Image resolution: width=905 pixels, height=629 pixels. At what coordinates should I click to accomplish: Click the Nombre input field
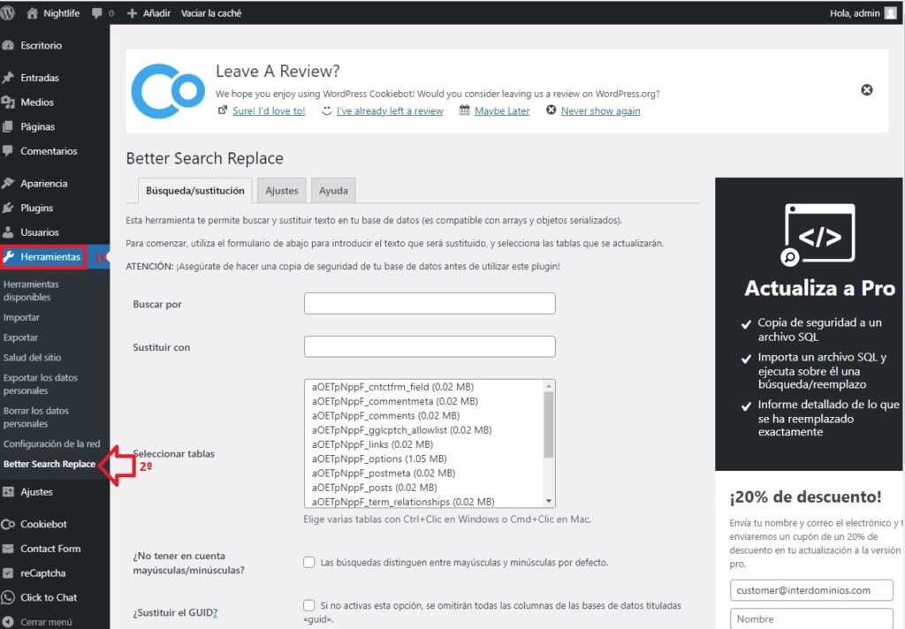click(x=811, y=618)
